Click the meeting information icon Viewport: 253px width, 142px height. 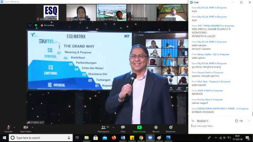tap(30, 25)
